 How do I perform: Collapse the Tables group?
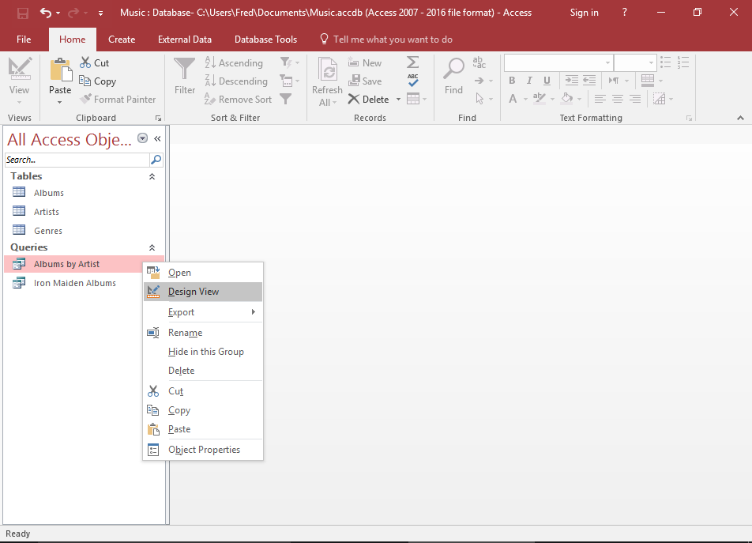pos(152,176)
